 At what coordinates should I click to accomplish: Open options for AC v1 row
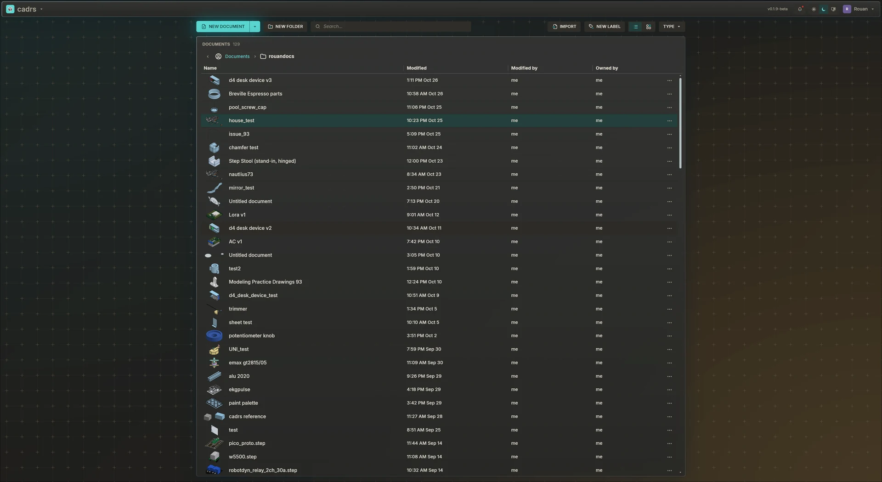click(669, 242)
